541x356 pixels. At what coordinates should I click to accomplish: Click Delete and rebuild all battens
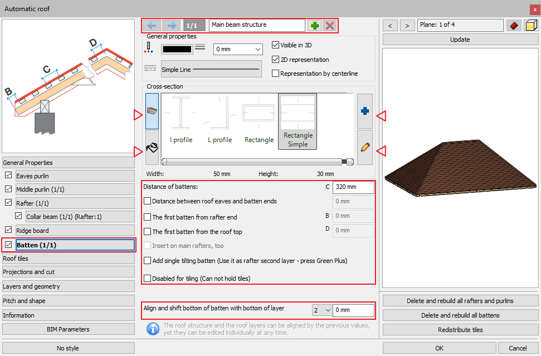tap(460, 315)
